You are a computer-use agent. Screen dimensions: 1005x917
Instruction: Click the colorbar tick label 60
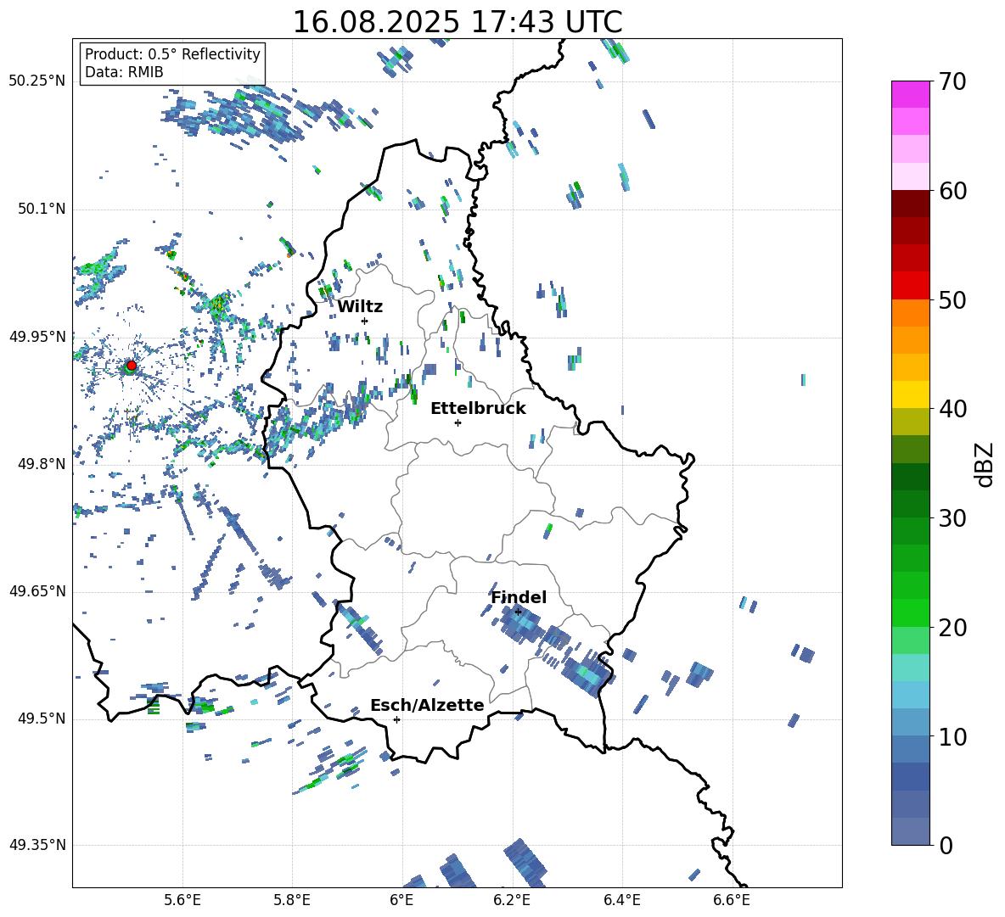click(952, 191)
